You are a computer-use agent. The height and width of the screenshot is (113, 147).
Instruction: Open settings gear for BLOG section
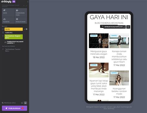point(27,29)
